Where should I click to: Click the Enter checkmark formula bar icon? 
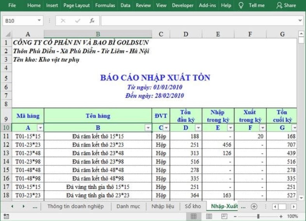(78, 21)
